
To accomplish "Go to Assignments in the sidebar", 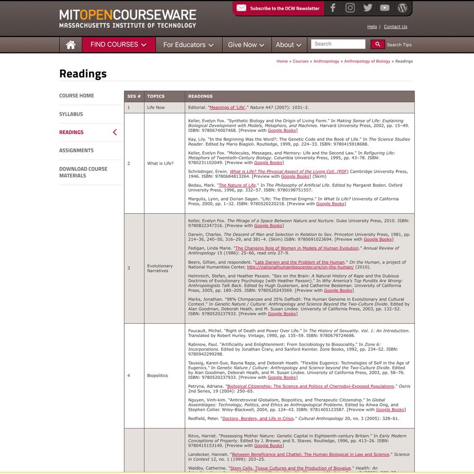I will coord(76,150).
